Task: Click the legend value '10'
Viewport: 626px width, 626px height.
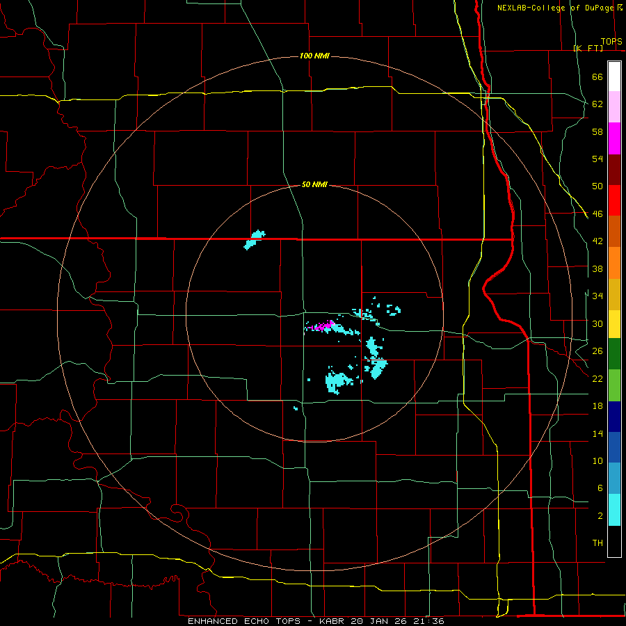Action: 597,460
